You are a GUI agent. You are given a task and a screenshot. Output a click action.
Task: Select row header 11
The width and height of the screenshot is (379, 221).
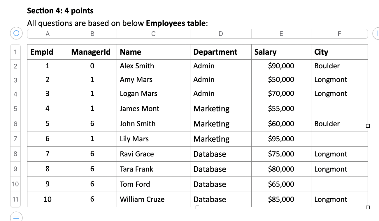pos(15,199)
